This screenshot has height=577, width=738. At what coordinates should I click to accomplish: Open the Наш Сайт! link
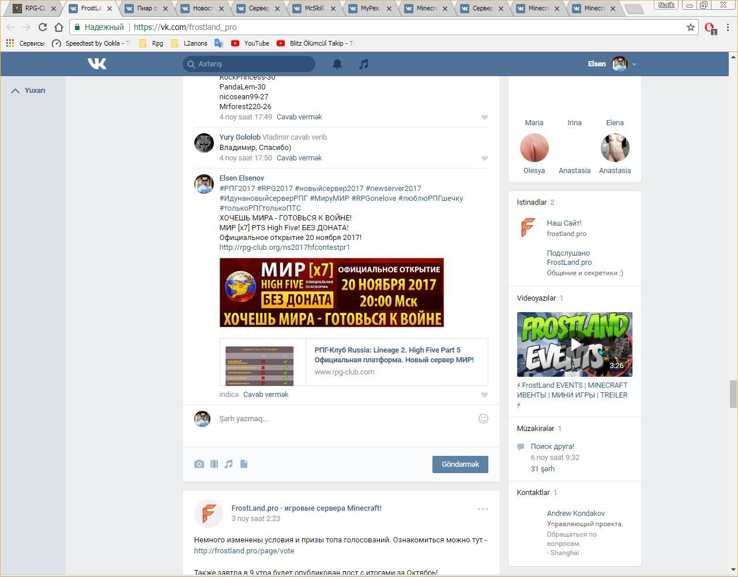[x=564, y=223]
